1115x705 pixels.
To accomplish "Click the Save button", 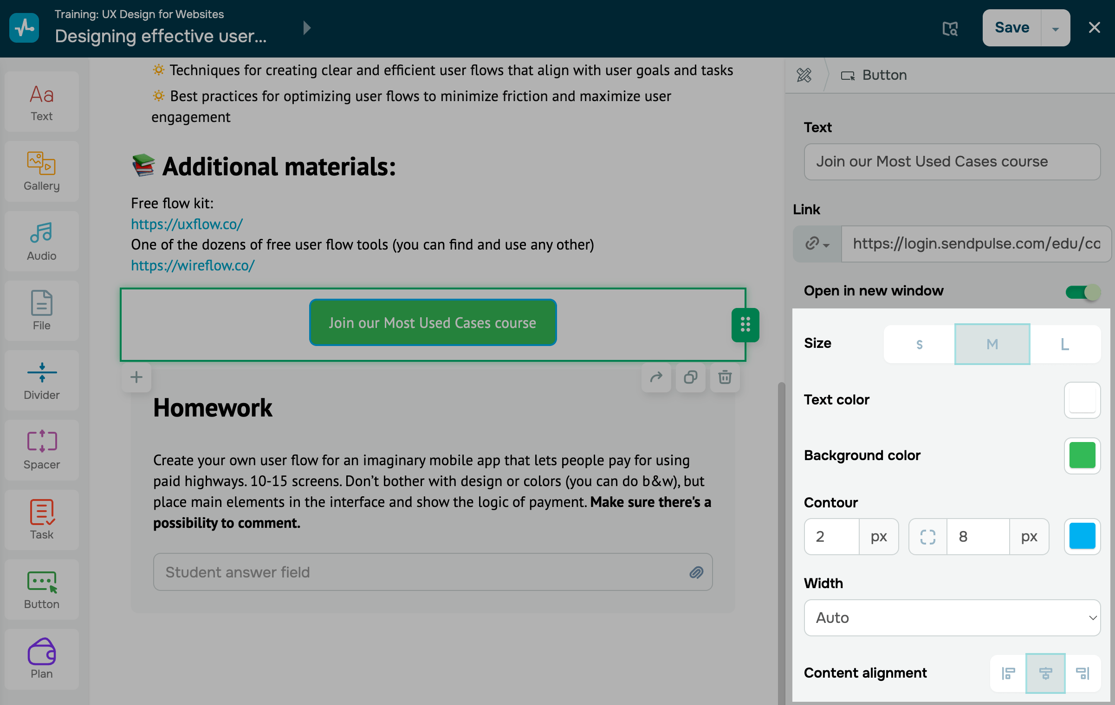I will [x=1011, y=28].
